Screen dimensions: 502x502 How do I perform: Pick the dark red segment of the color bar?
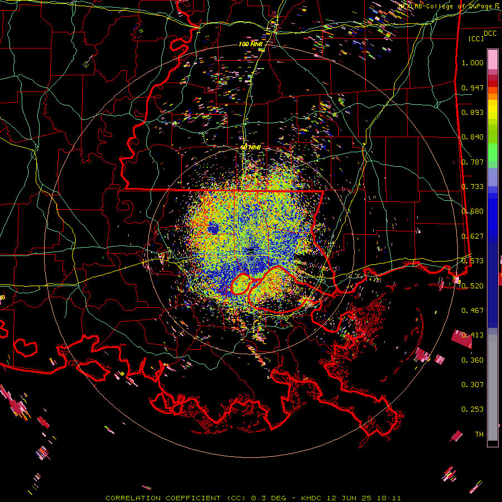coord(493,84)
